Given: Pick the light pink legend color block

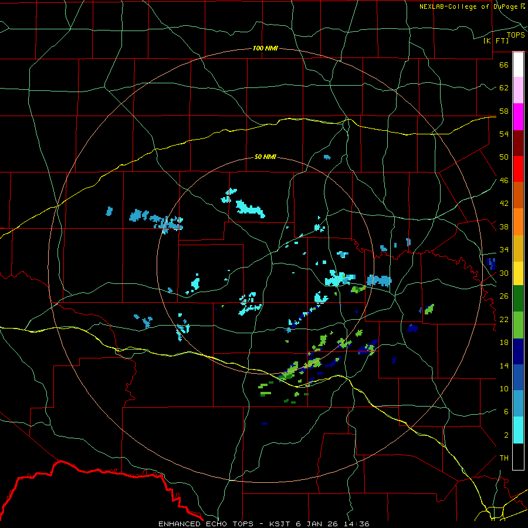Looking at the screenshot, I should [518, 90].
